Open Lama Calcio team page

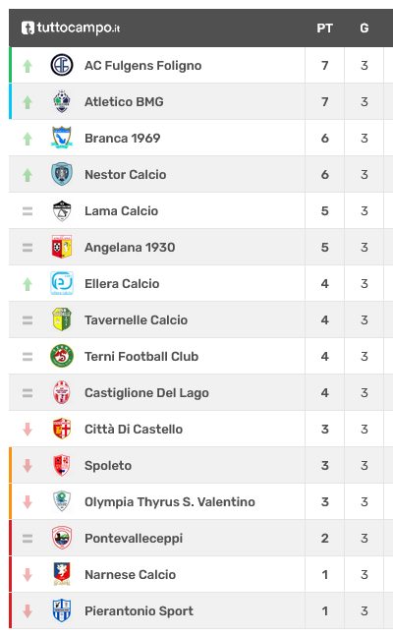click(121, 211)
